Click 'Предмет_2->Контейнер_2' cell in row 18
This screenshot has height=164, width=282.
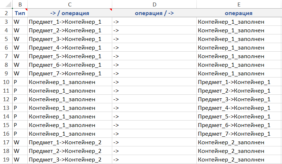(x=65, y=151)
